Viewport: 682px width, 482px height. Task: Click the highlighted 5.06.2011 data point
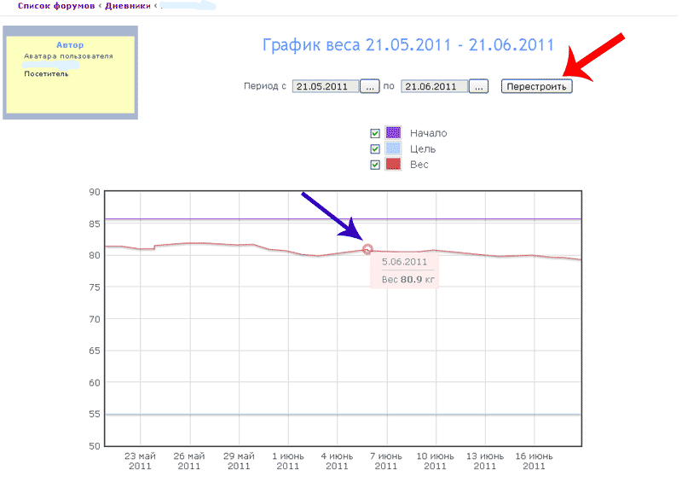click(x=367, y=249)
